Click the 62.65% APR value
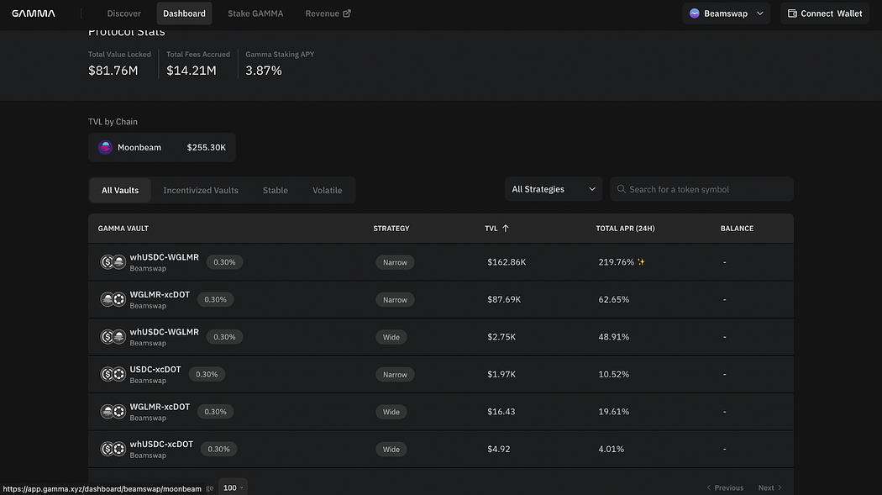The image size is (882, 495). [x=614, y=299]
